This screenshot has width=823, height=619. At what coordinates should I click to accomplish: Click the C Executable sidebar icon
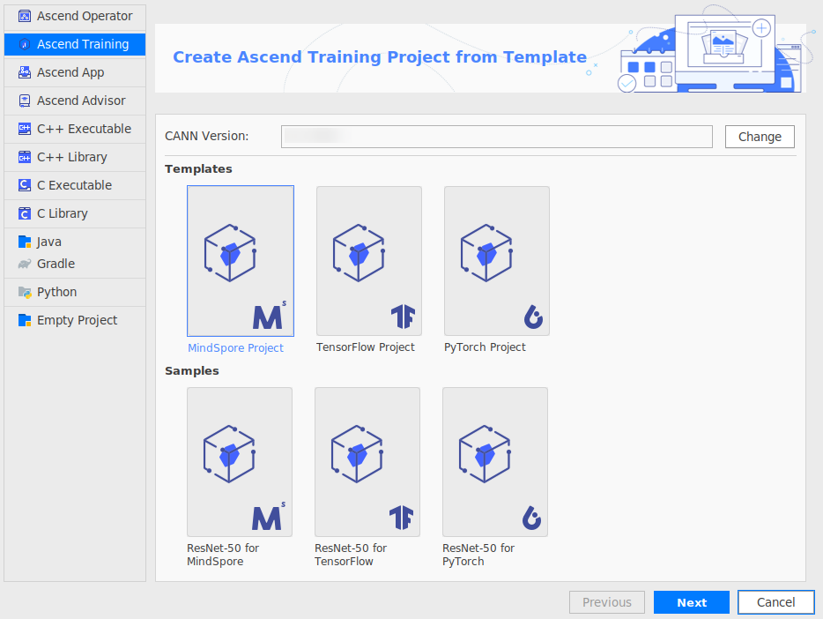click(24, 185)
